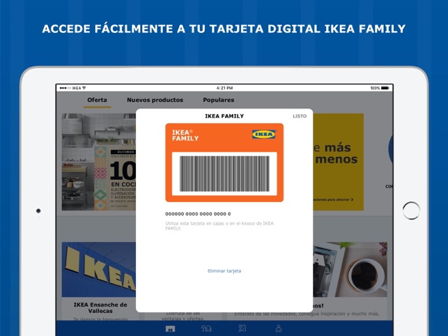448x336 pixels.
Task: Open the store home icon in bottom bar
Action: [170, 328]
